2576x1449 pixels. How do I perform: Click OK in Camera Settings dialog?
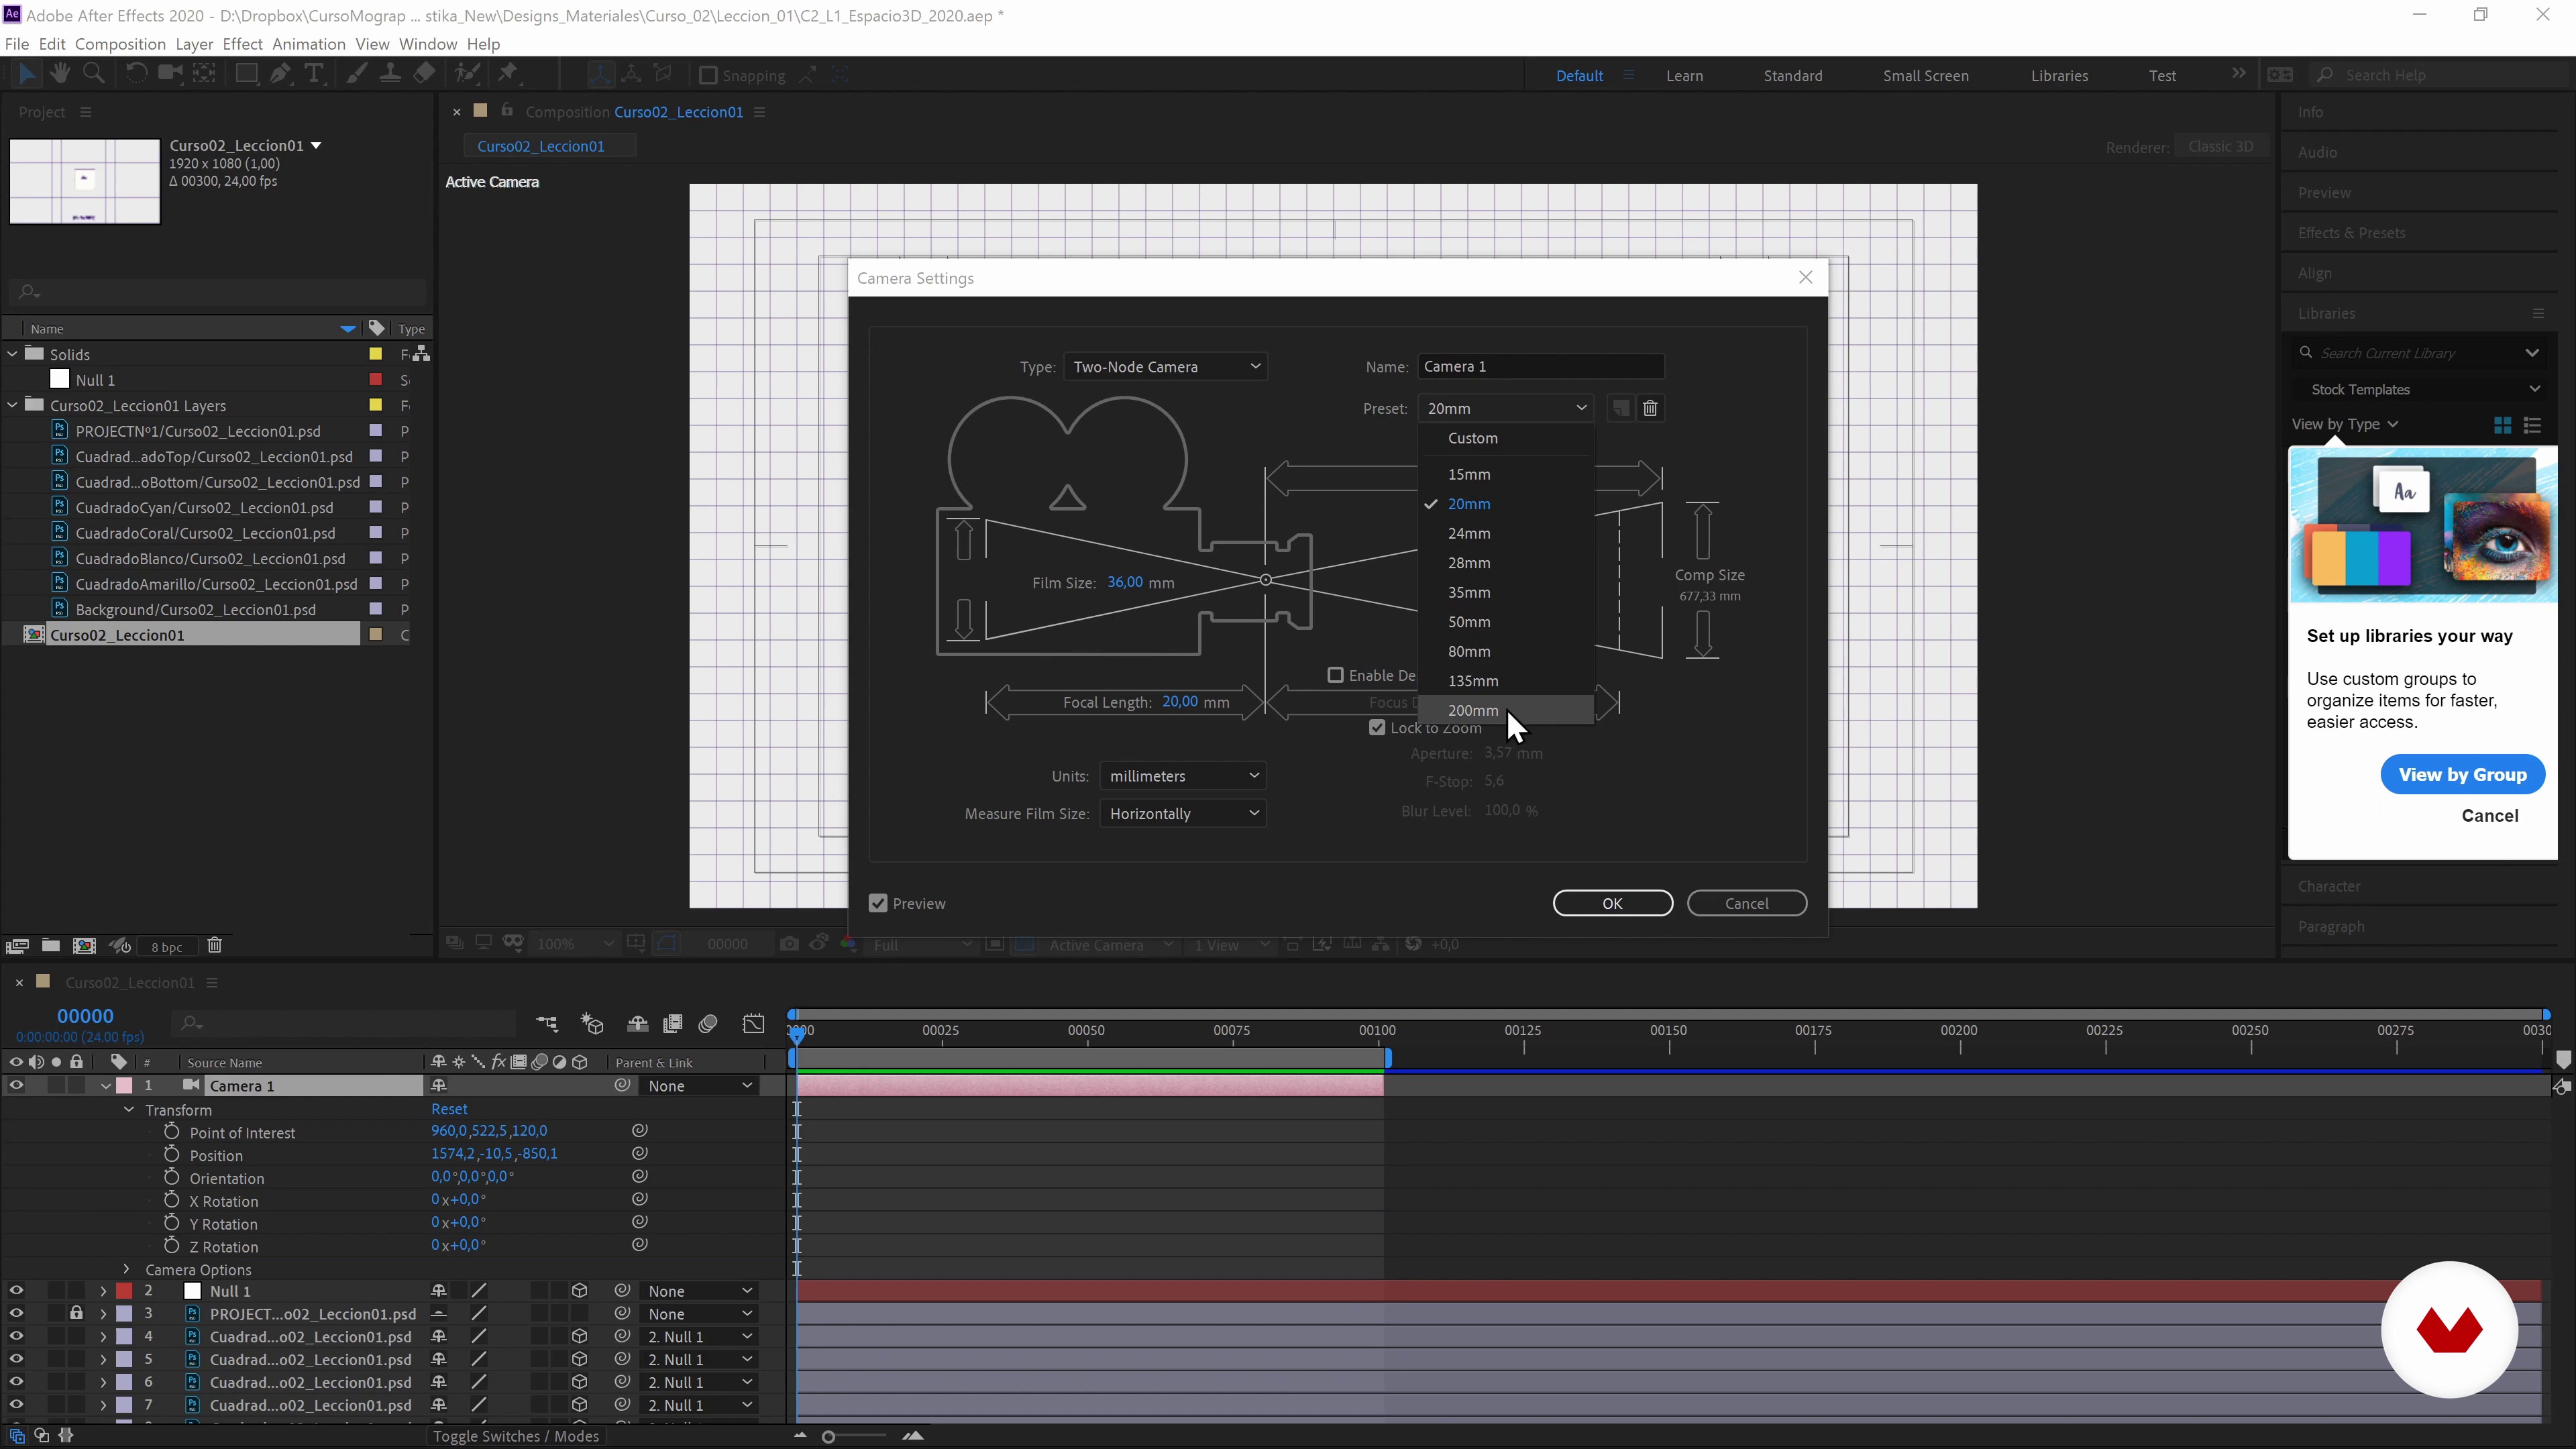[x=1612, y=903]
